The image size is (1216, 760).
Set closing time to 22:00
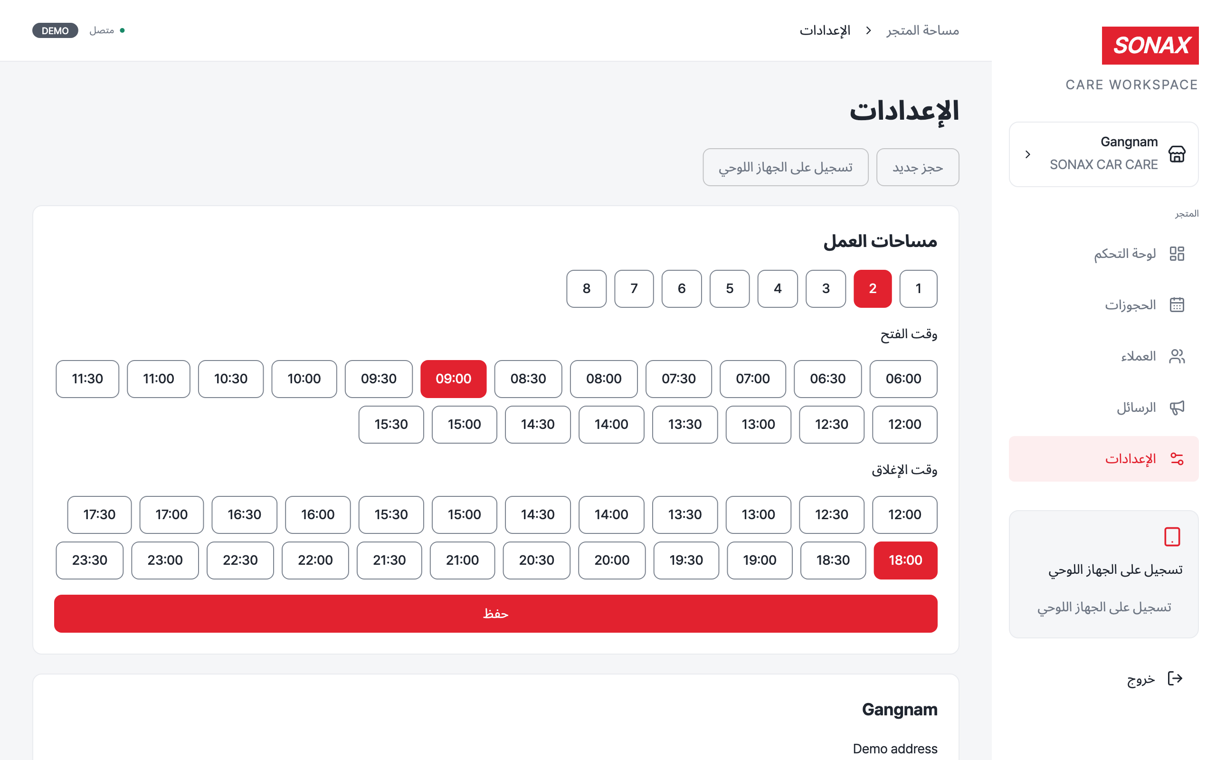pos(315,560)
